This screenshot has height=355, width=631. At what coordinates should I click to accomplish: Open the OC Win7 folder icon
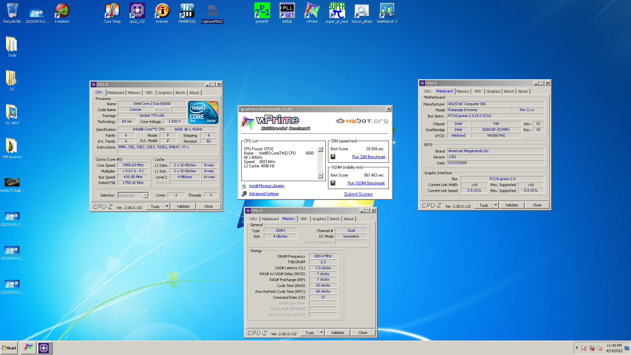12,114
